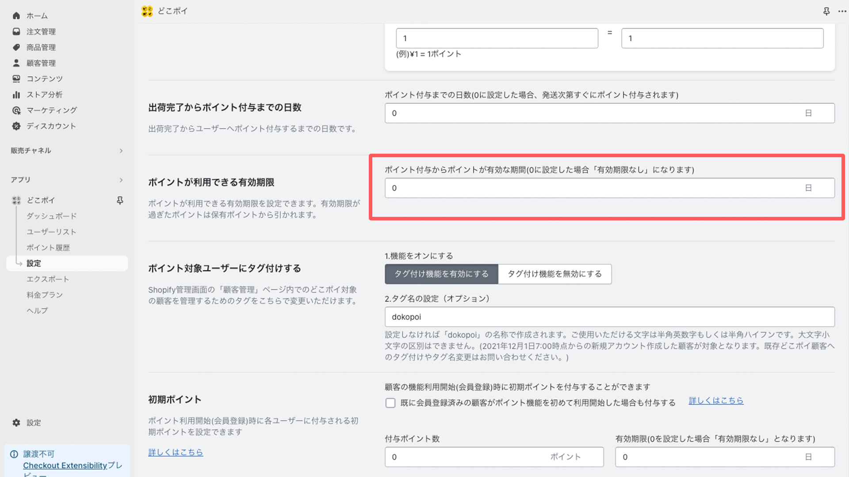Click the マーケティング target icon
The width and height of the screenshot is (849, 477).
point(16,110)
